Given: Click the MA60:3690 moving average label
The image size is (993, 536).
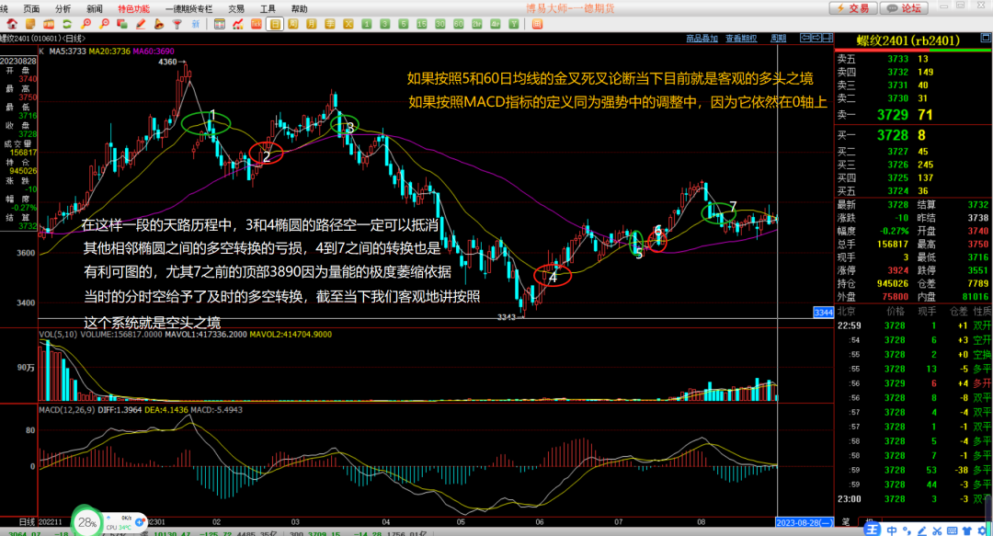Looking at the screenshot, I should pos(154,51).
